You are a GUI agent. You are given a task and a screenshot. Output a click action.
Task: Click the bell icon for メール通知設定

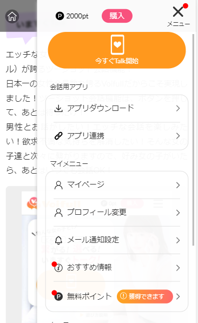click(x=58, y=240)
